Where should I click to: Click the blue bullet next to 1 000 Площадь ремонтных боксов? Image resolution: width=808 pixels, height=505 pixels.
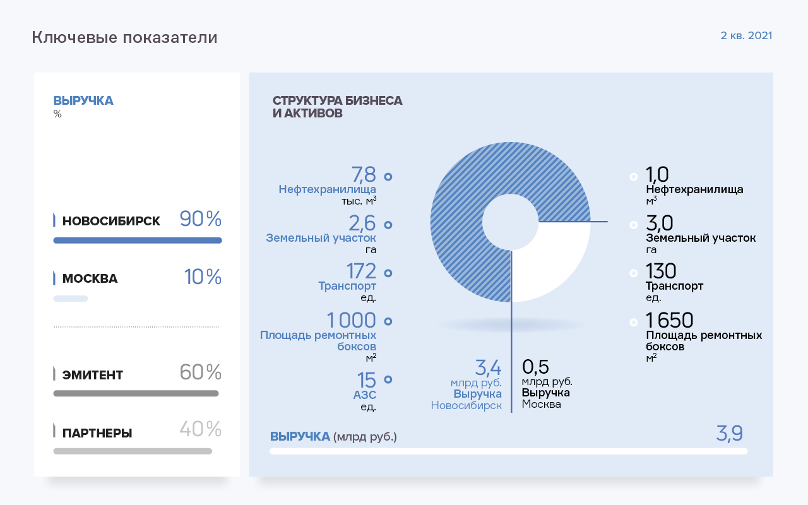pyautogui.click(x=388, y=321)
